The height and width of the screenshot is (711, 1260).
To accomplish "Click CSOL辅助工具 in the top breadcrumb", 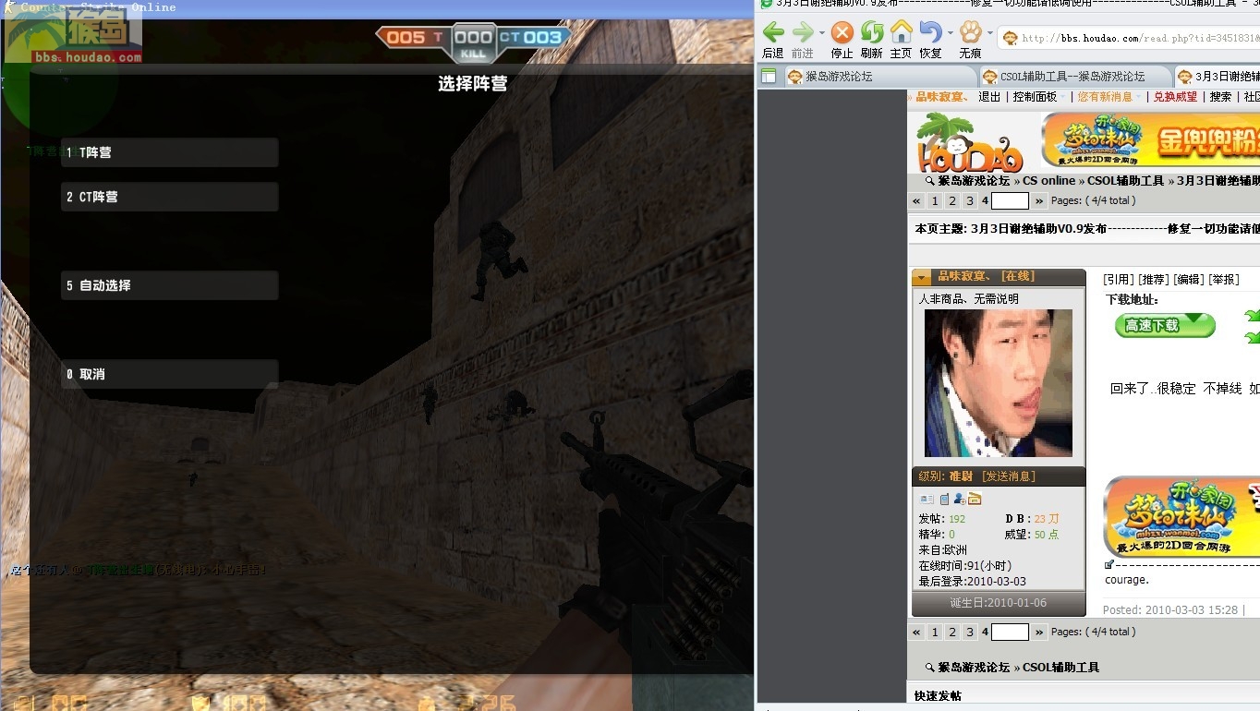I will point(1125,181).
